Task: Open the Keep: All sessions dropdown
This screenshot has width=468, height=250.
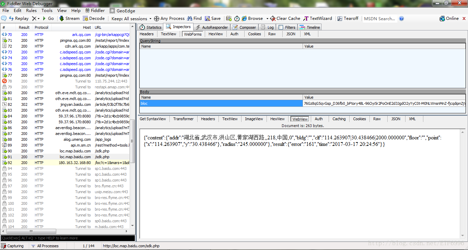Action: click(x=132, y=18)
